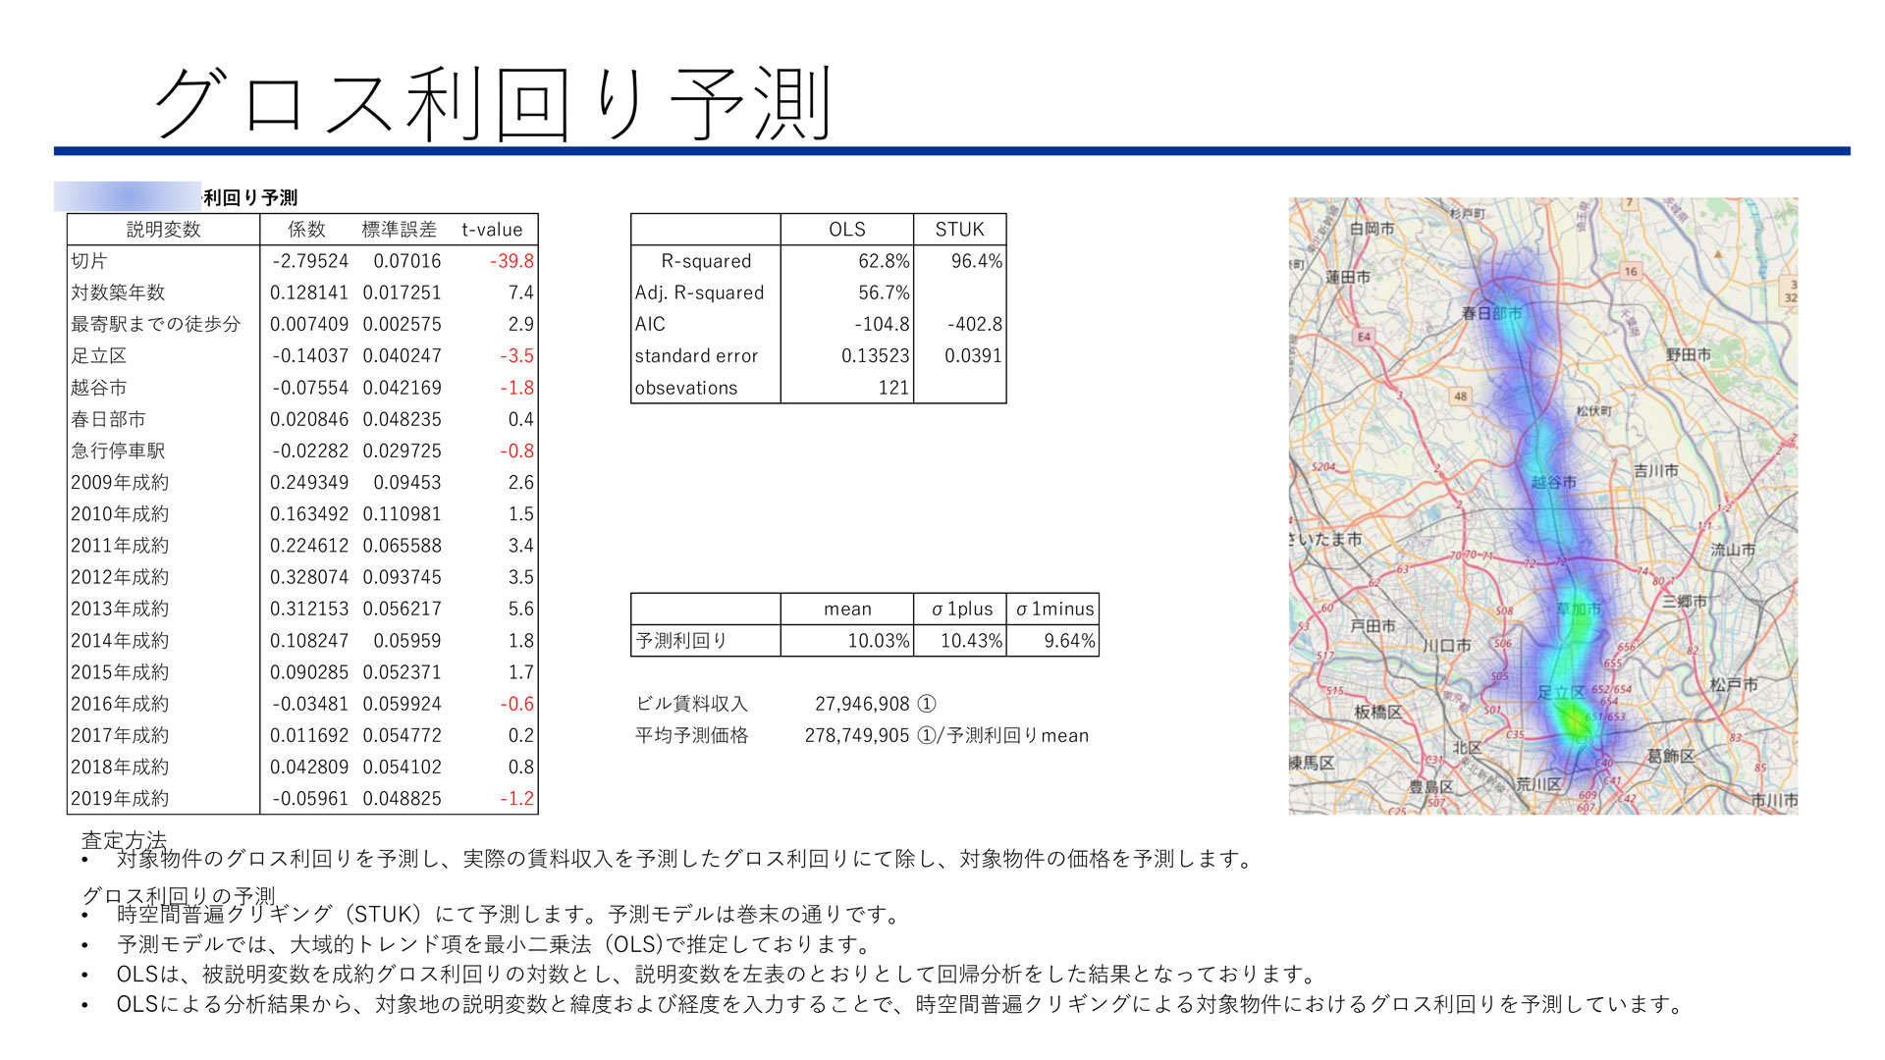
Task: Click the slide title グロス利回り予測
Action: tap(495, 104)
